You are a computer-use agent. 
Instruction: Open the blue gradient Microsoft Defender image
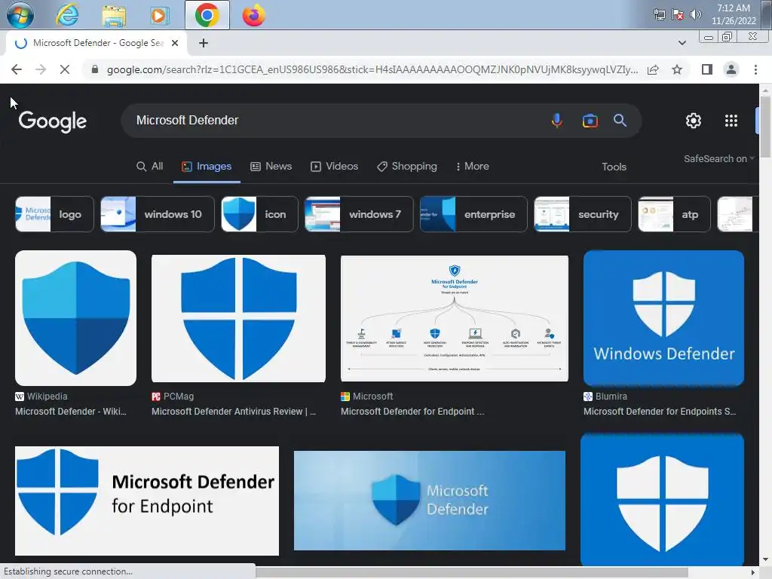pos(429,501)
